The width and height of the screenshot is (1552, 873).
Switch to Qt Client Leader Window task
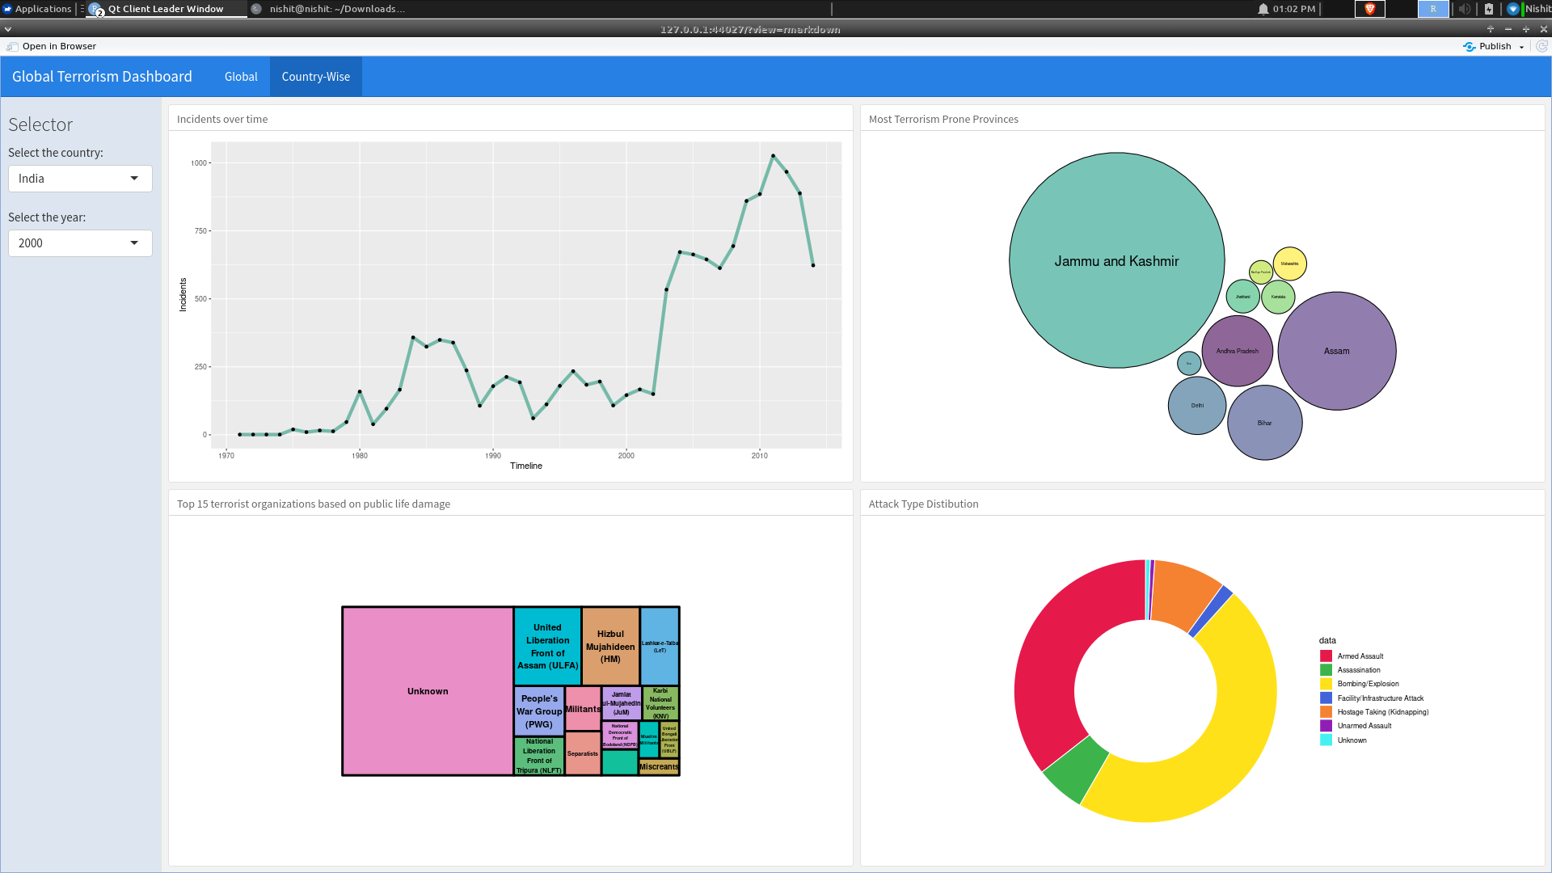(166, 9)
